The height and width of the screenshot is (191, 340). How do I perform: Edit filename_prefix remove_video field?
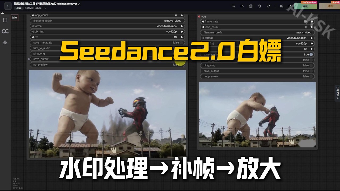coord(107,21)
